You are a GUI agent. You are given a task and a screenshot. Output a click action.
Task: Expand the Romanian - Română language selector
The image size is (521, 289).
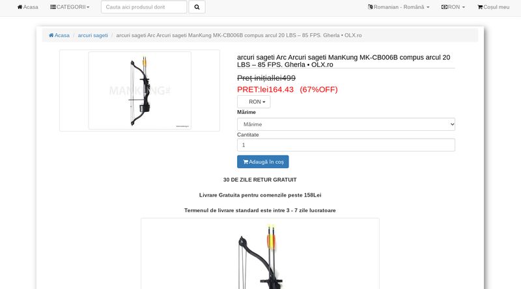399,7
